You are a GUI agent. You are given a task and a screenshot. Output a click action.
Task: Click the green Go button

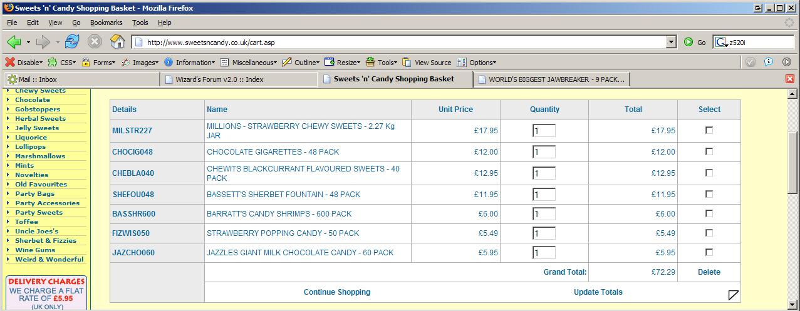[695, 43]
